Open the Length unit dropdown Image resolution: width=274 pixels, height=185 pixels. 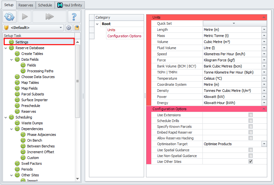point(264,30)
